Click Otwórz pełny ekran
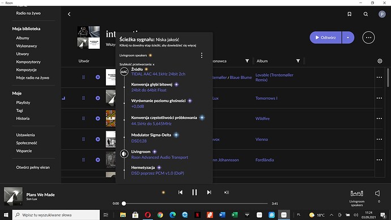The height and width of the screenshot is (220, 391). (33, 167)
